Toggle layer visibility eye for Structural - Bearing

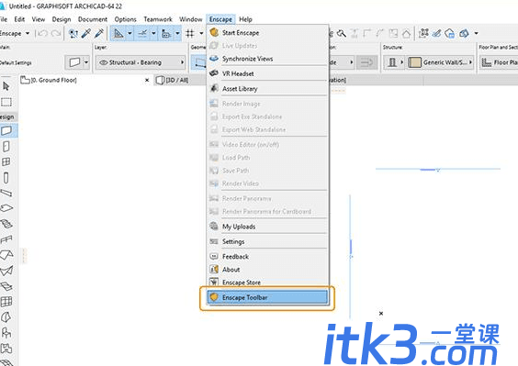104,62
